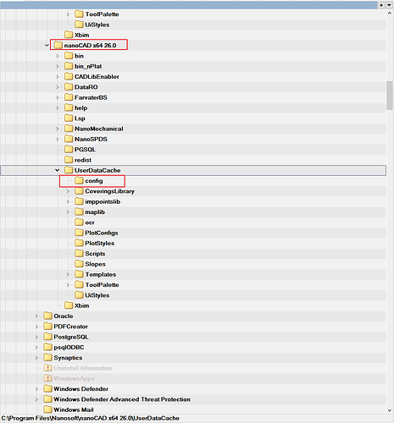Open the dropdown arrow in header bar

tap(389, 5)
